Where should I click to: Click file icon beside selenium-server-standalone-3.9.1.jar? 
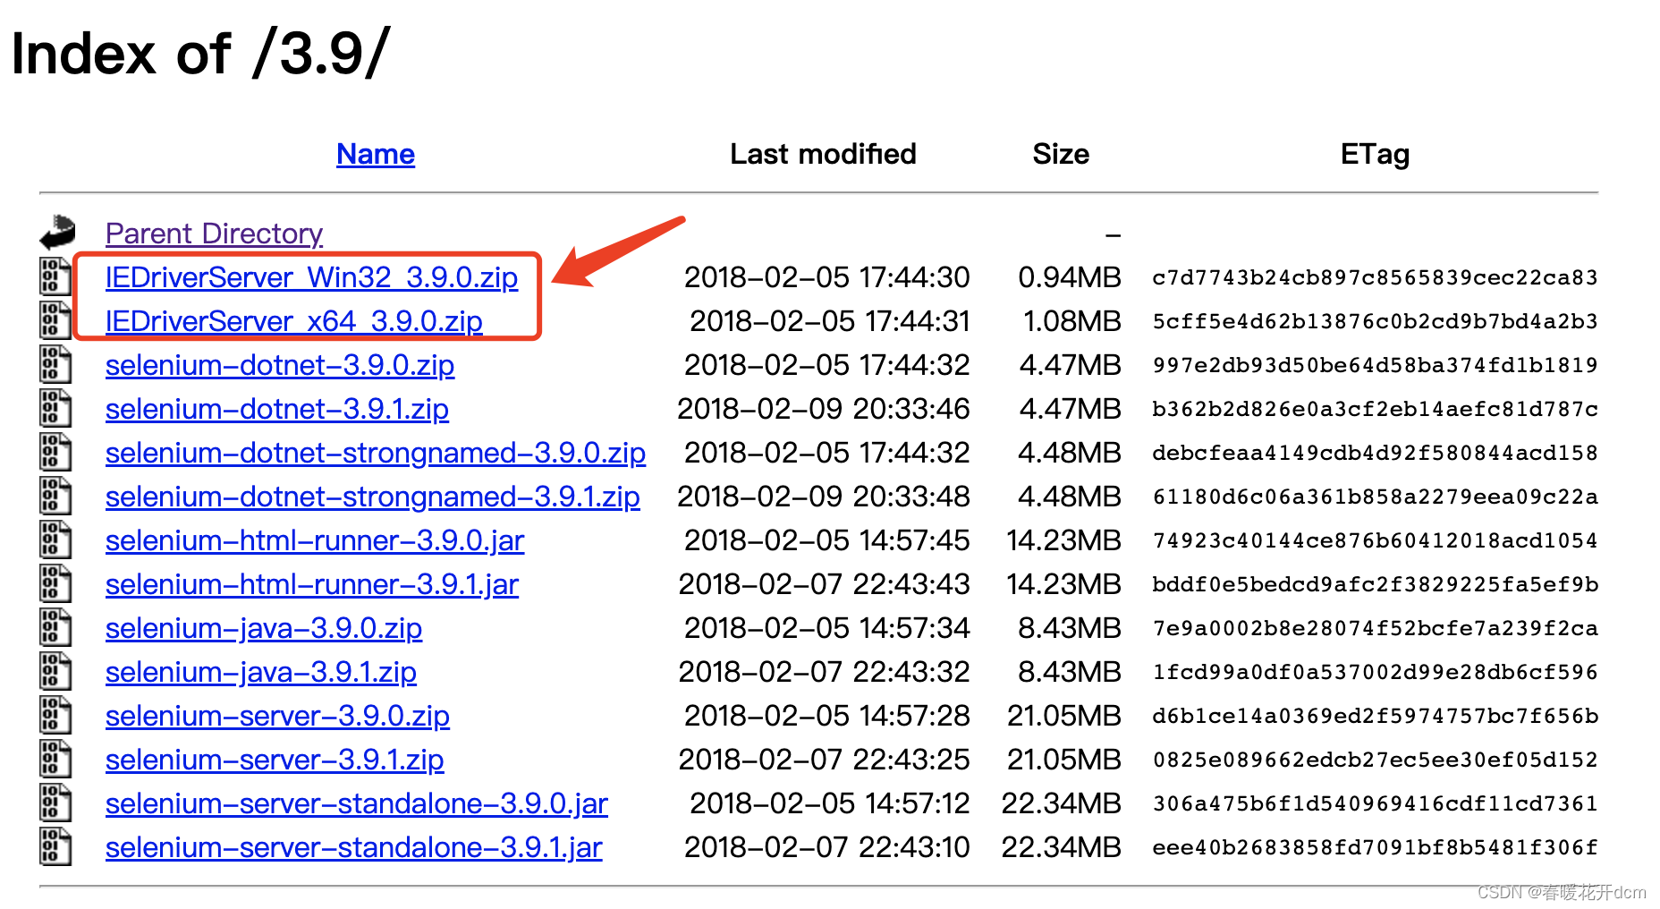[55, 846]
